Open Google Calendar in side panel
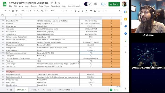The height and width of the screenshot is (93, 165). pyautogui.click(x=126, y=12)
